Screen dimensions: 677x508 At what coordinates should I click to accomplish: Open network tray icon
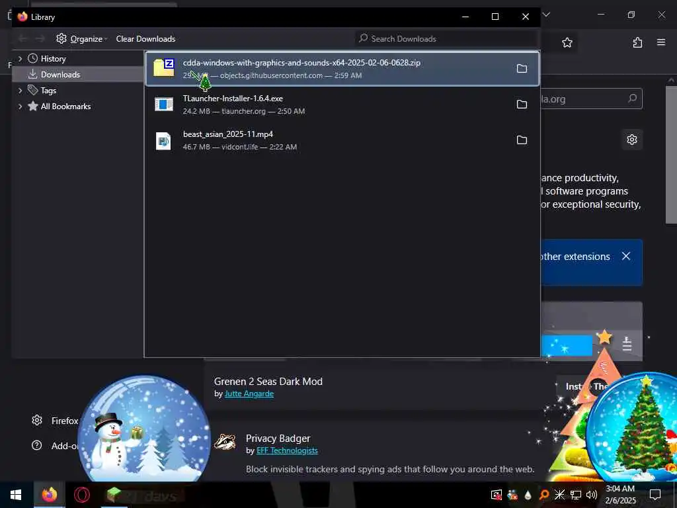(576, 495)
